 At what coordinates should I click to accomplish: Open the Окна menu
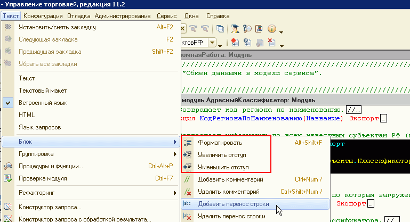click(191, 16)
